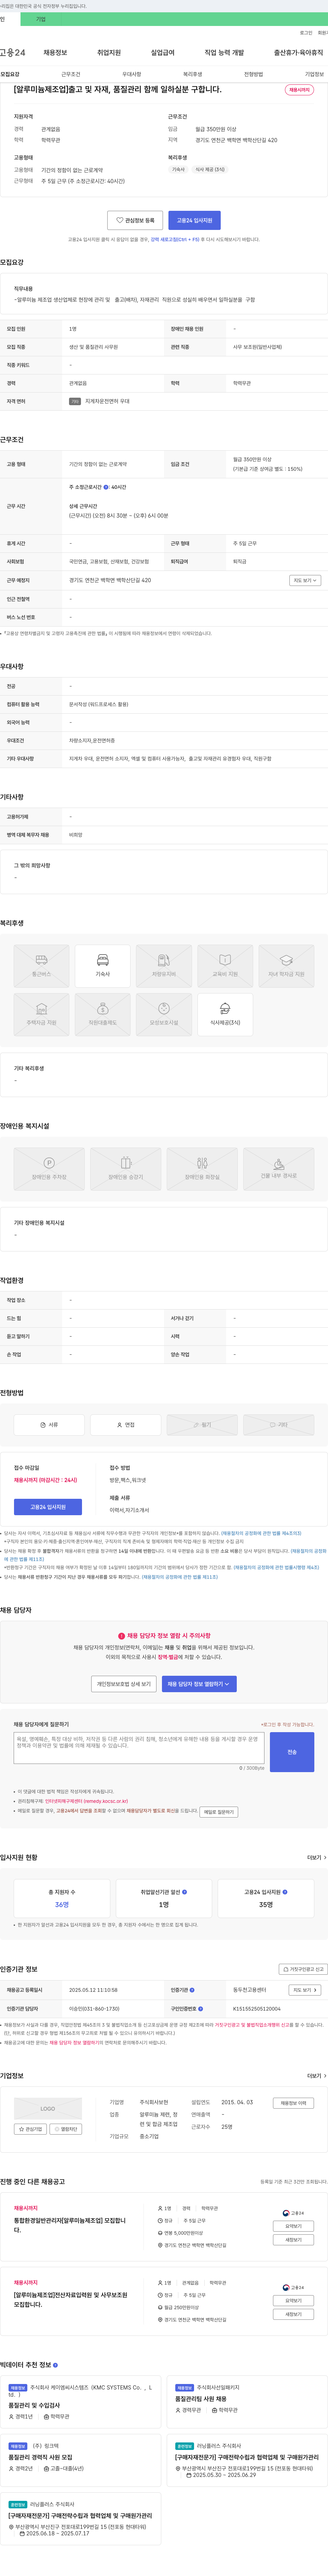Click the 서류 screening step icon

[x=49, y=1425]
